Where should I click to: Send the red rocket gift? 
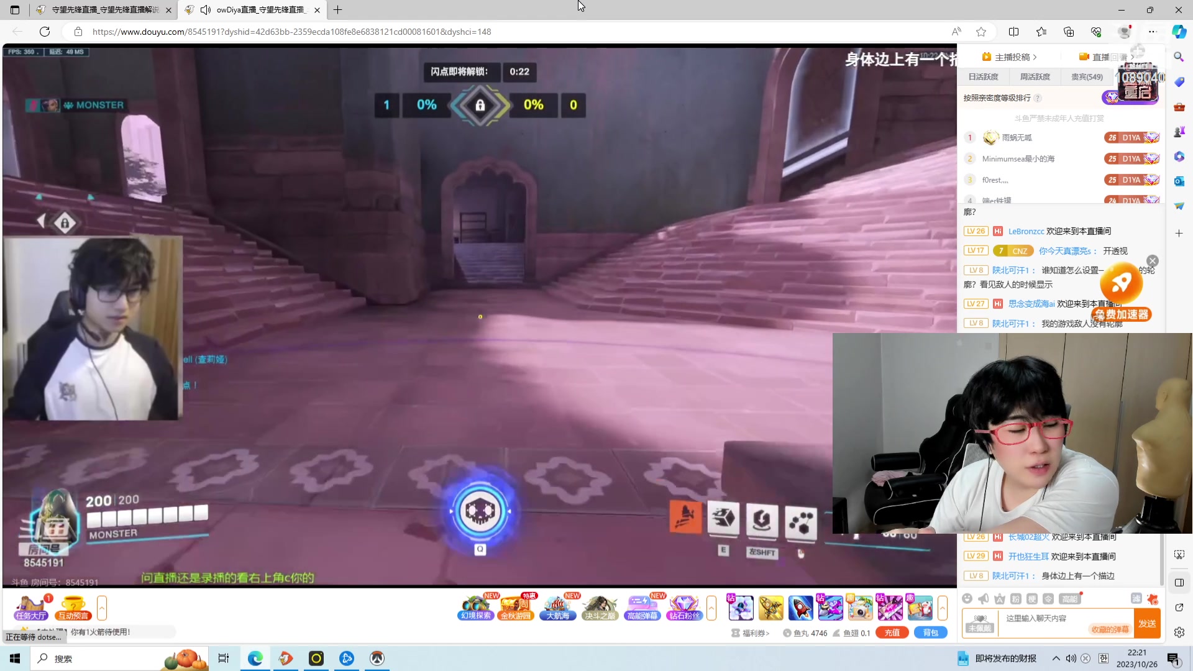(800, 608)
